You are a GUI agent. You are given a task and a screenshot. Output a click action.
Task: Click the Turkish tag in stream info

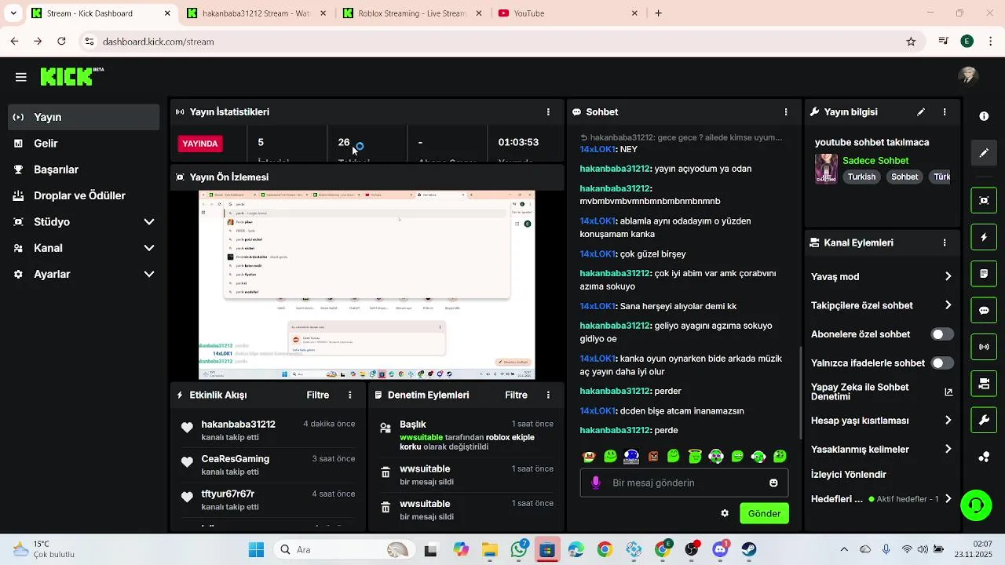[861, 177]
